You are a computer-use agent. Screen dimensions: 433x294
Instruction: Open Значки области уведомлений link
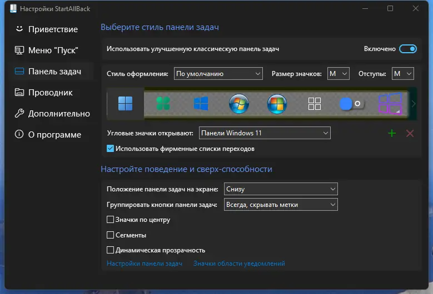[239, 263]
